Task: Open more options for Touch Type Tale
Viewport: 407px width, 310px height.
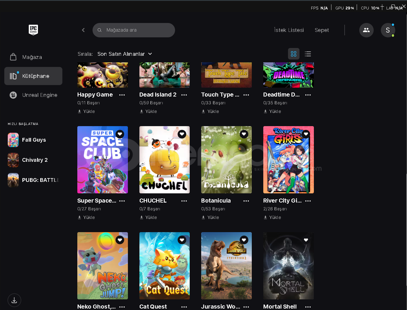Action: (x=246, y=95)
